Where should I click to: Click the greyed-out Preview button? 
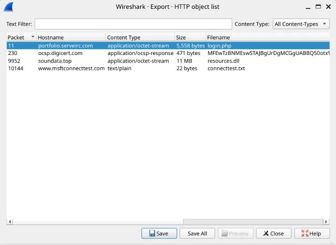[236, 233]
